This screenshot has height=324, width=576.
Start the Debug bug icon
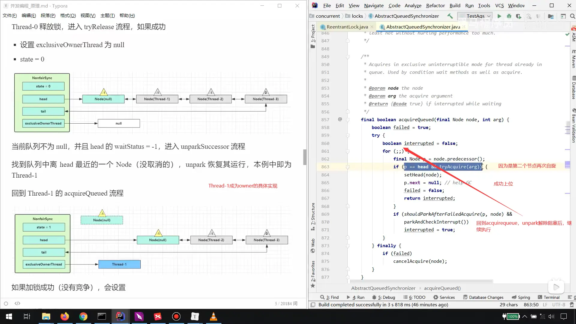pyautogui.click(x=509, y=16)
